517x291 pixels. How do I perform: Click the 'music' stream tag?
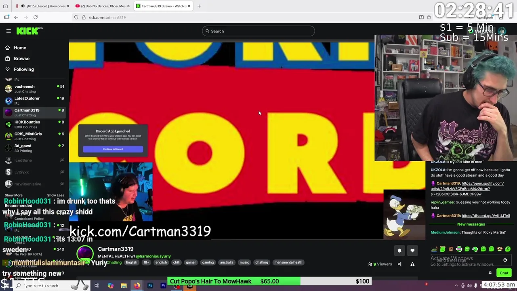[x=244, y=262]
